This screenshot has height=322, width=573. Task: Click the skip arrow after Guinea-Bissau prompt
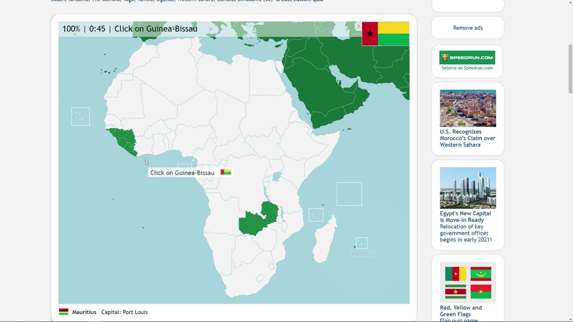tap(210, 29)
